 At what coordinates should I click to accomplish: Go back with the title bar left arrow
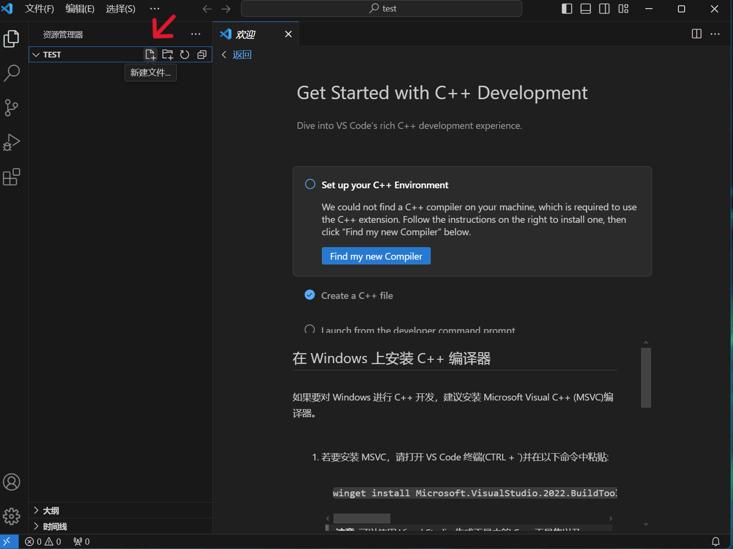(x=207, y=9)
